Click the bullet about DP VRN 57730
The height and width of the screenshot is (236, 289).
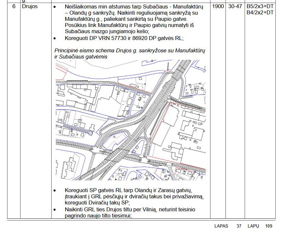(x=124, y=38)
